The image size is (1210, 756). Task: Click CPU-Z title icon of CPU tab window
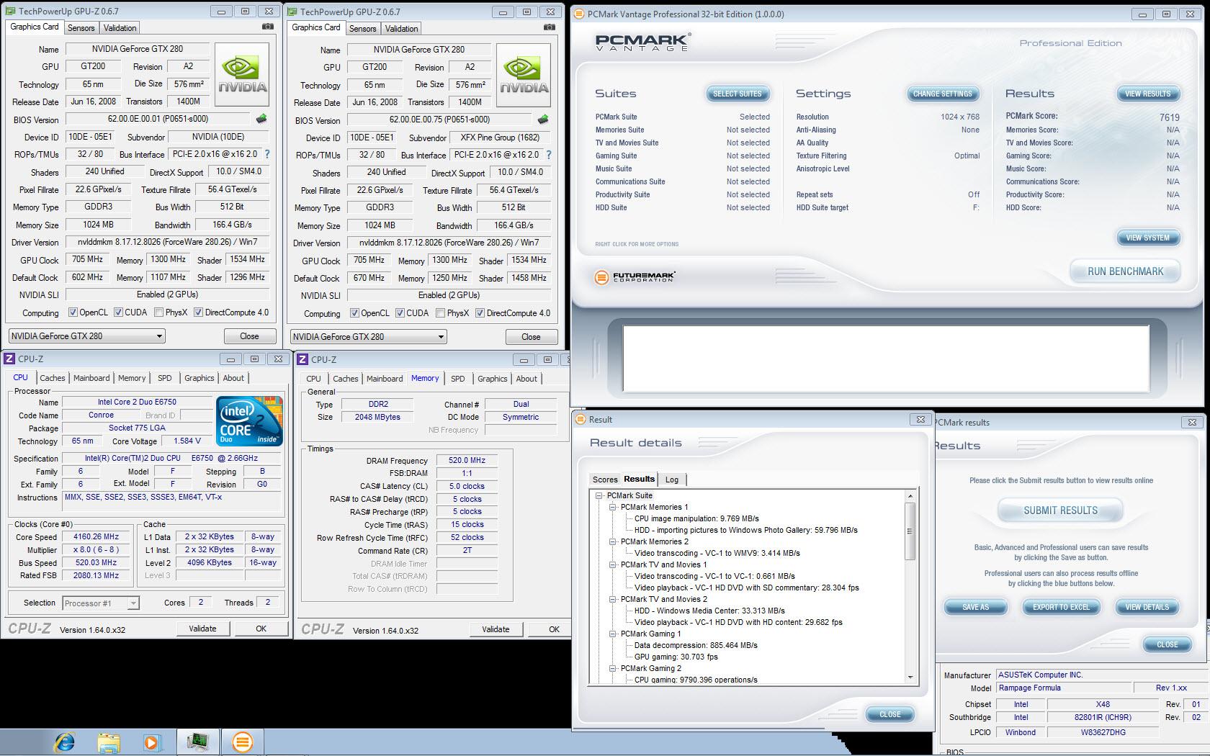(x=9, y=359)
